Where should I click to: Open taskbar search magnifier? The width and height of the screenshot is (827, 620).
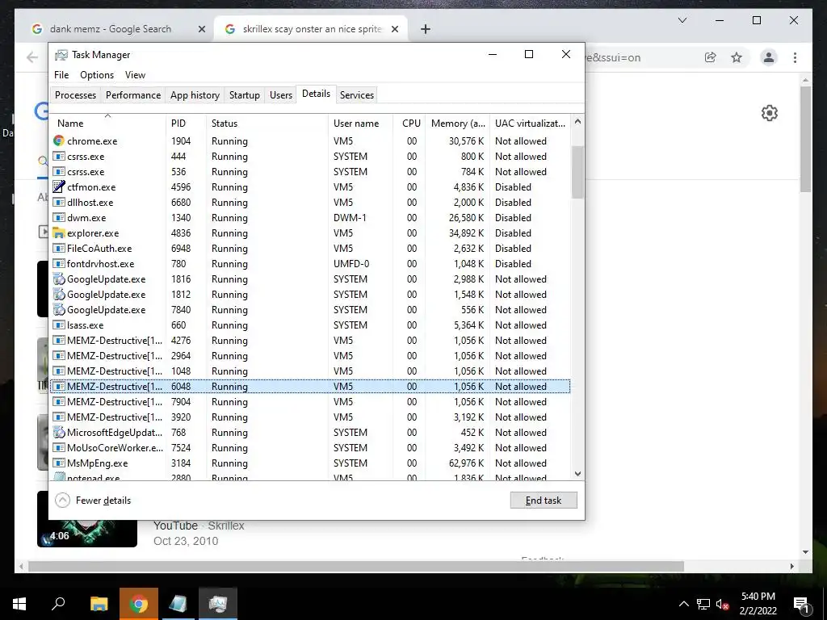pos(58,604)
